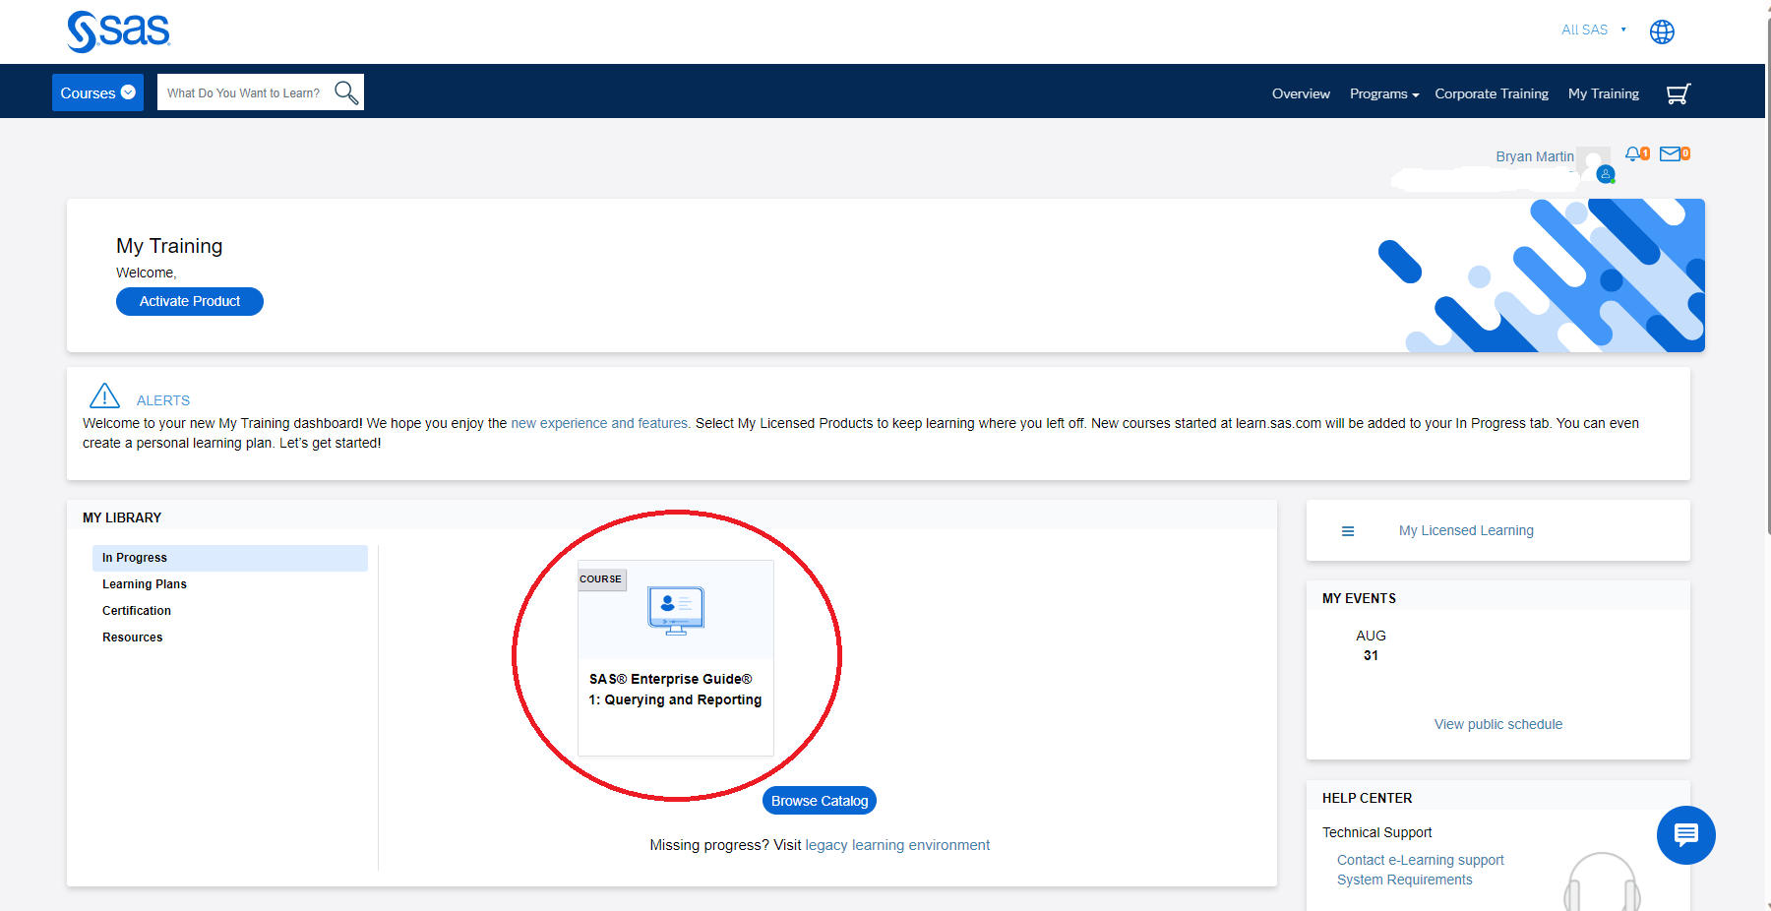Open the legacy learning environment link
The height and width of the screenshot is (911, 1771).
click(896, 844)
